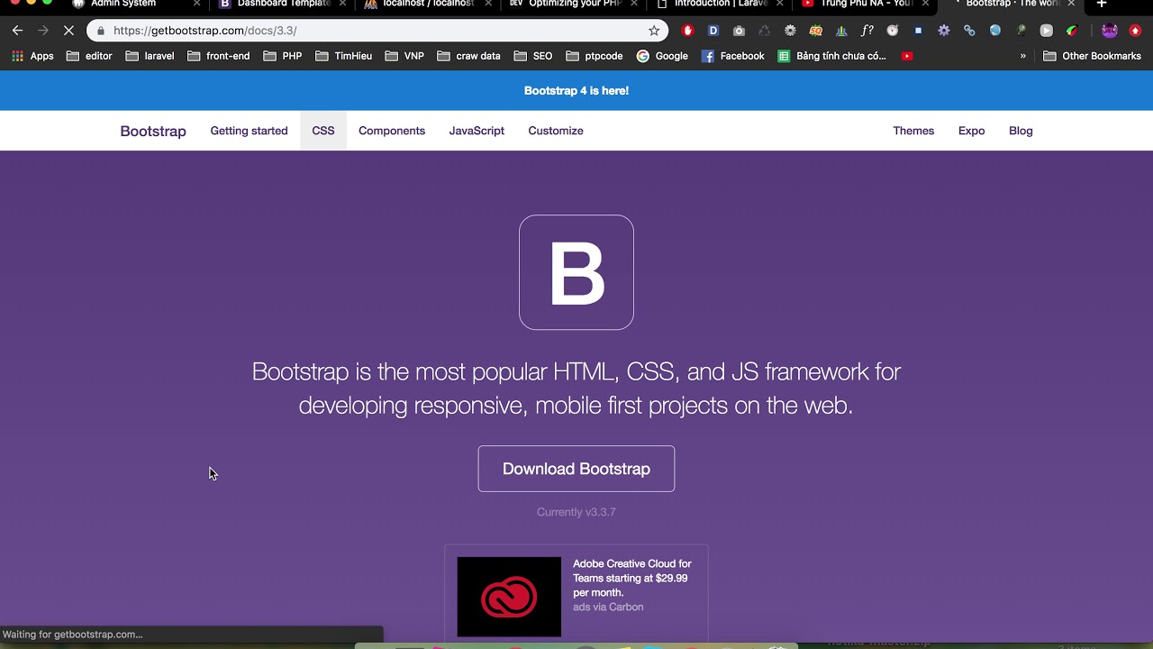Open the Blog navbar link

click(1021, 131)
